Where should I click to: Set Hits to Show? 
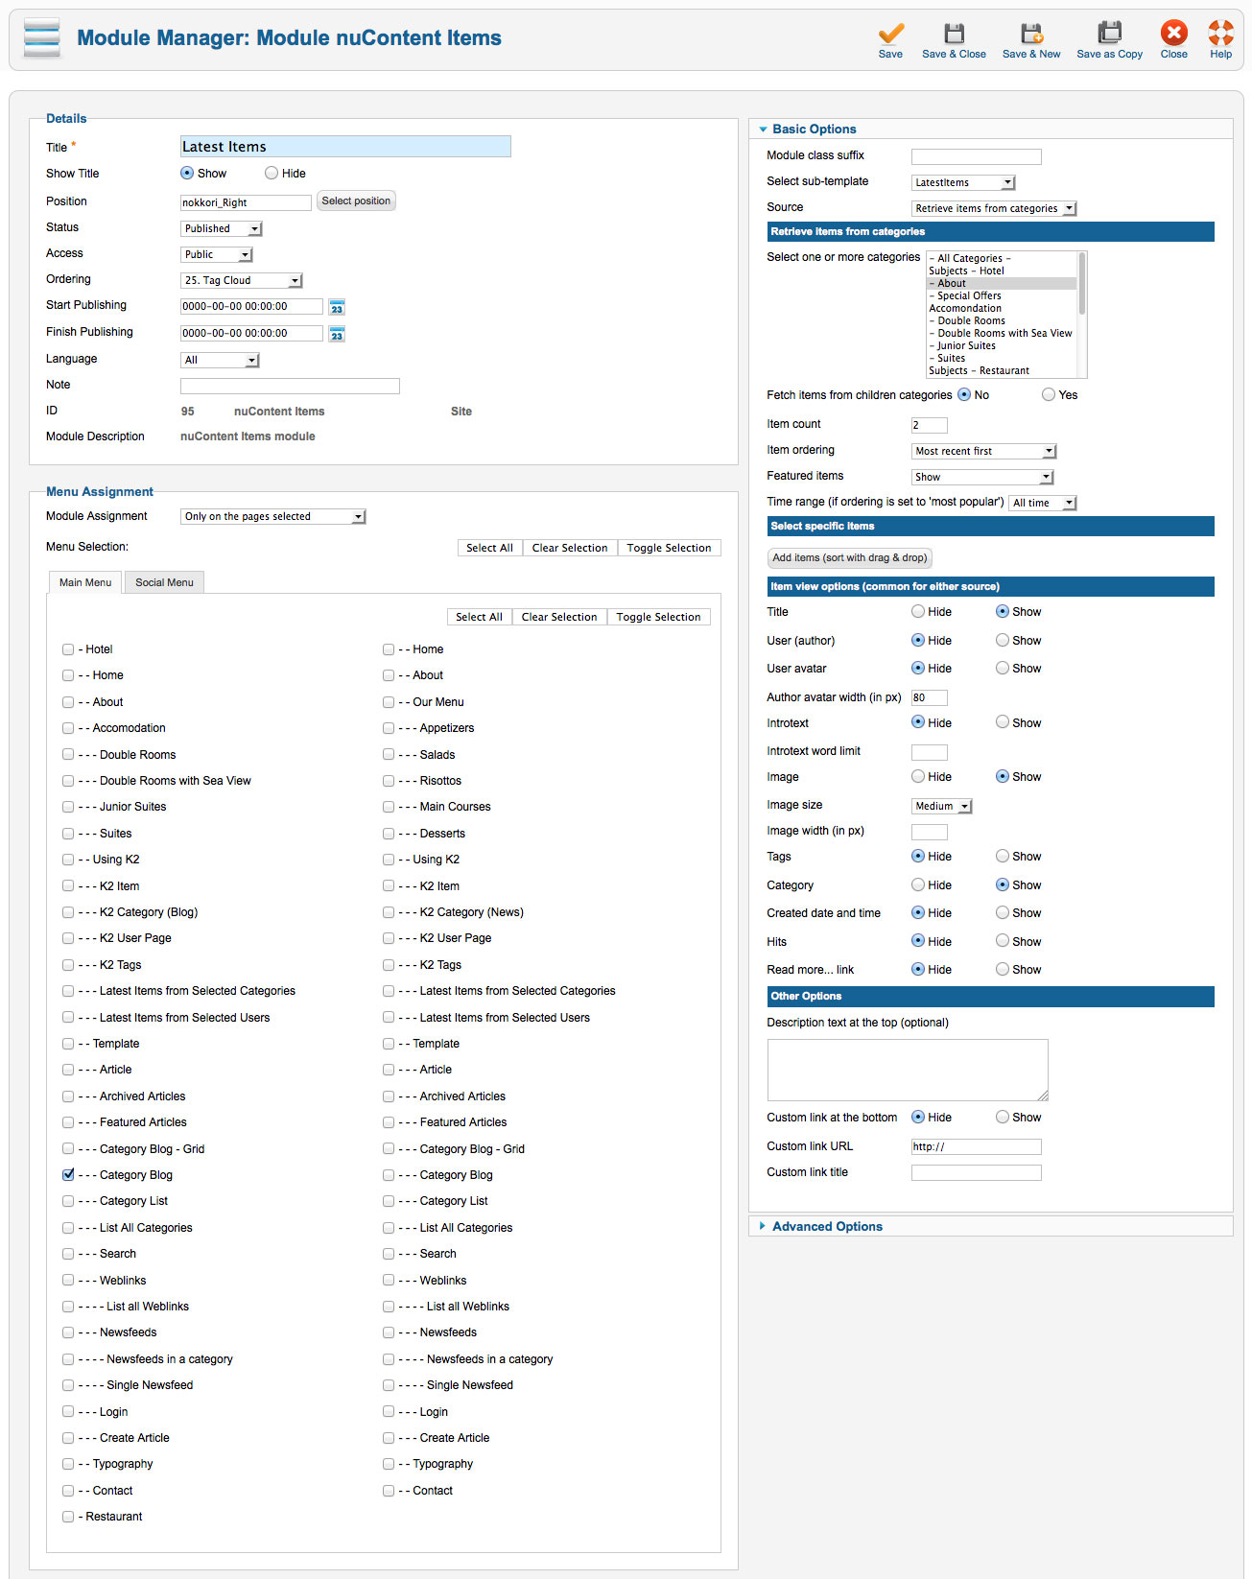1003,942
